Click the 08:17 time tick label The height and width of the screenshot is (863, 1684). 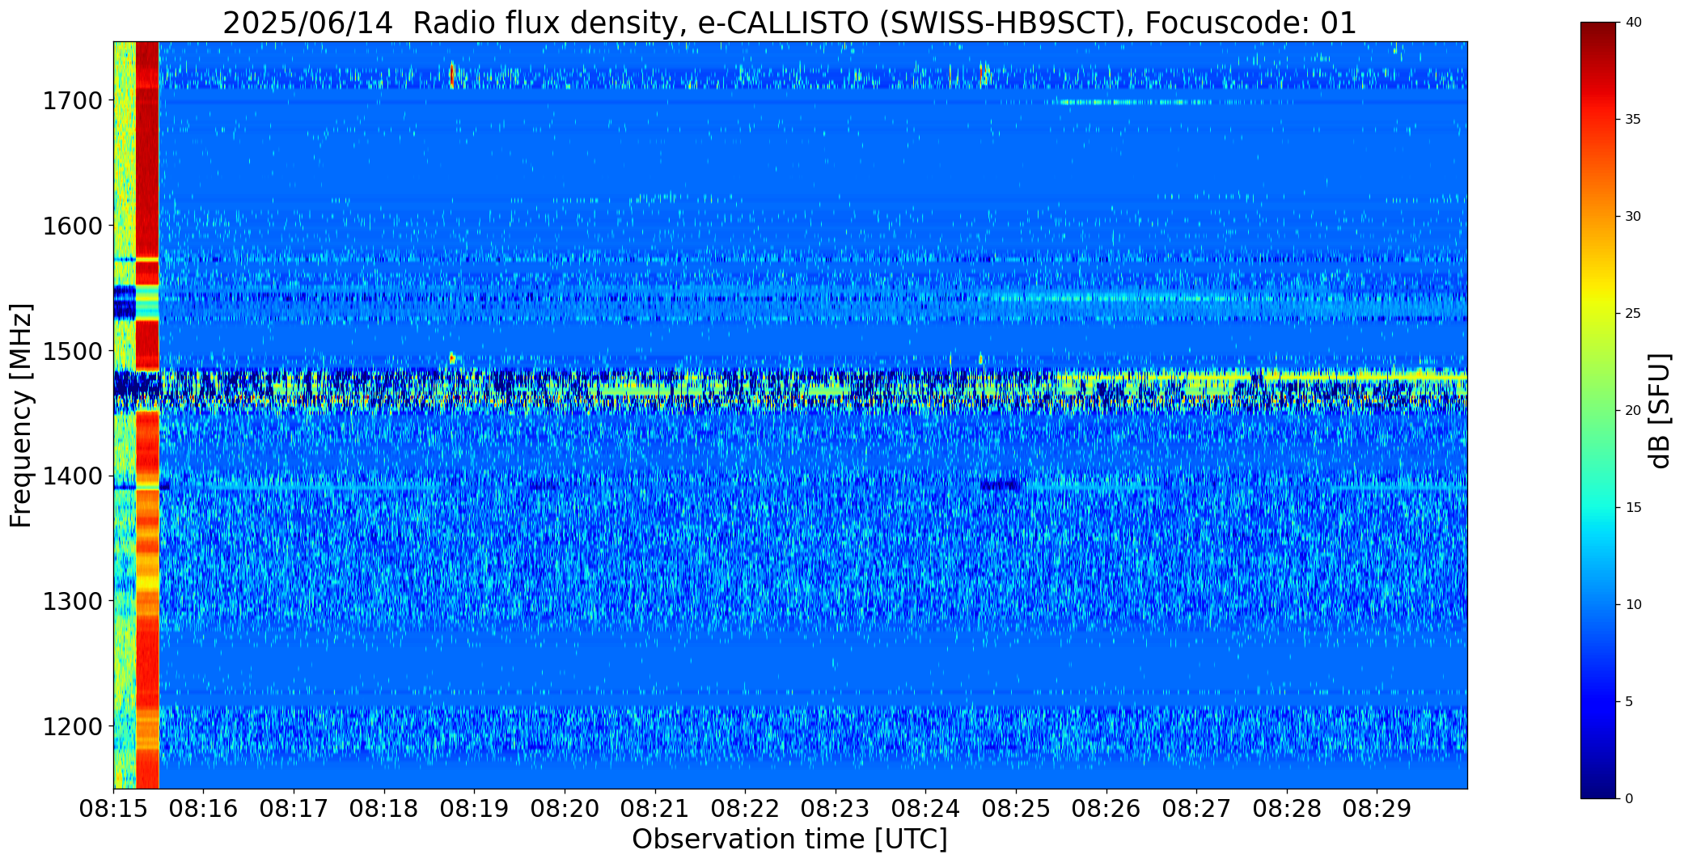coord(294,809)
